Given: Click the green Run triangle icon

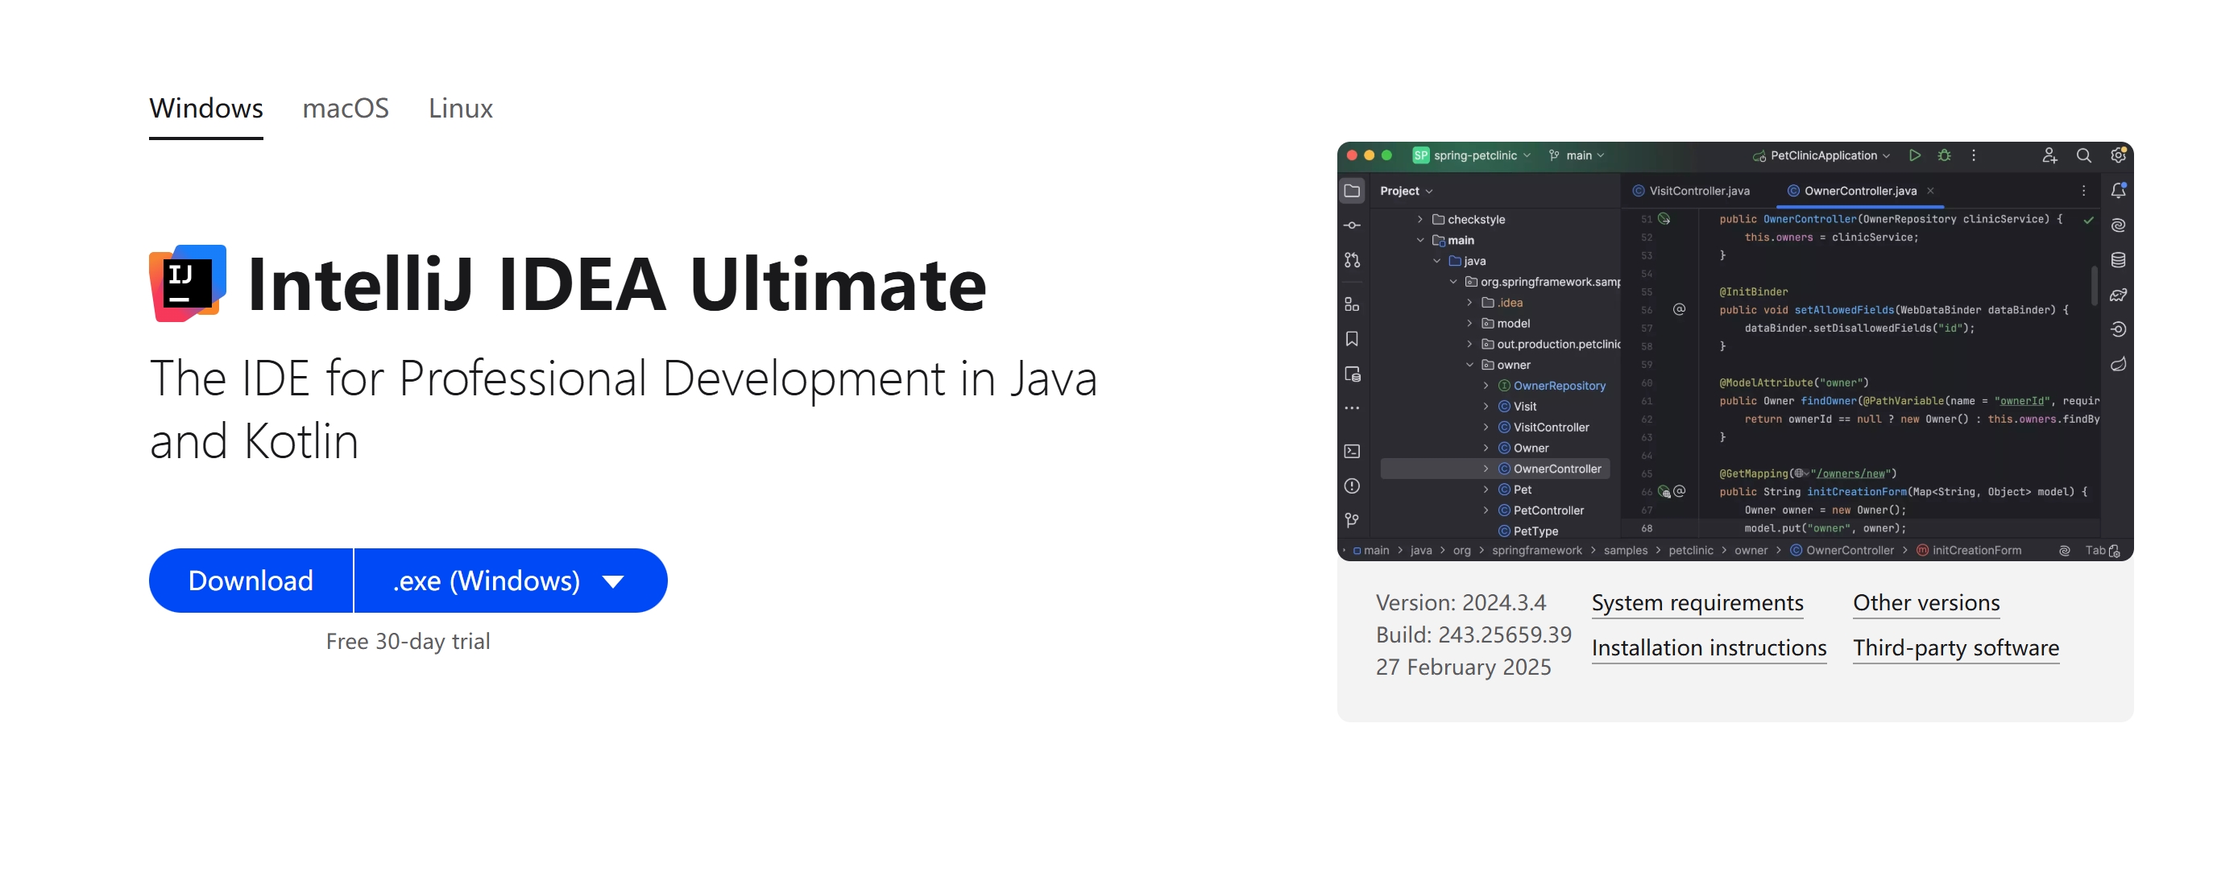Looking at the screenshot, I should click(1914, 155).
